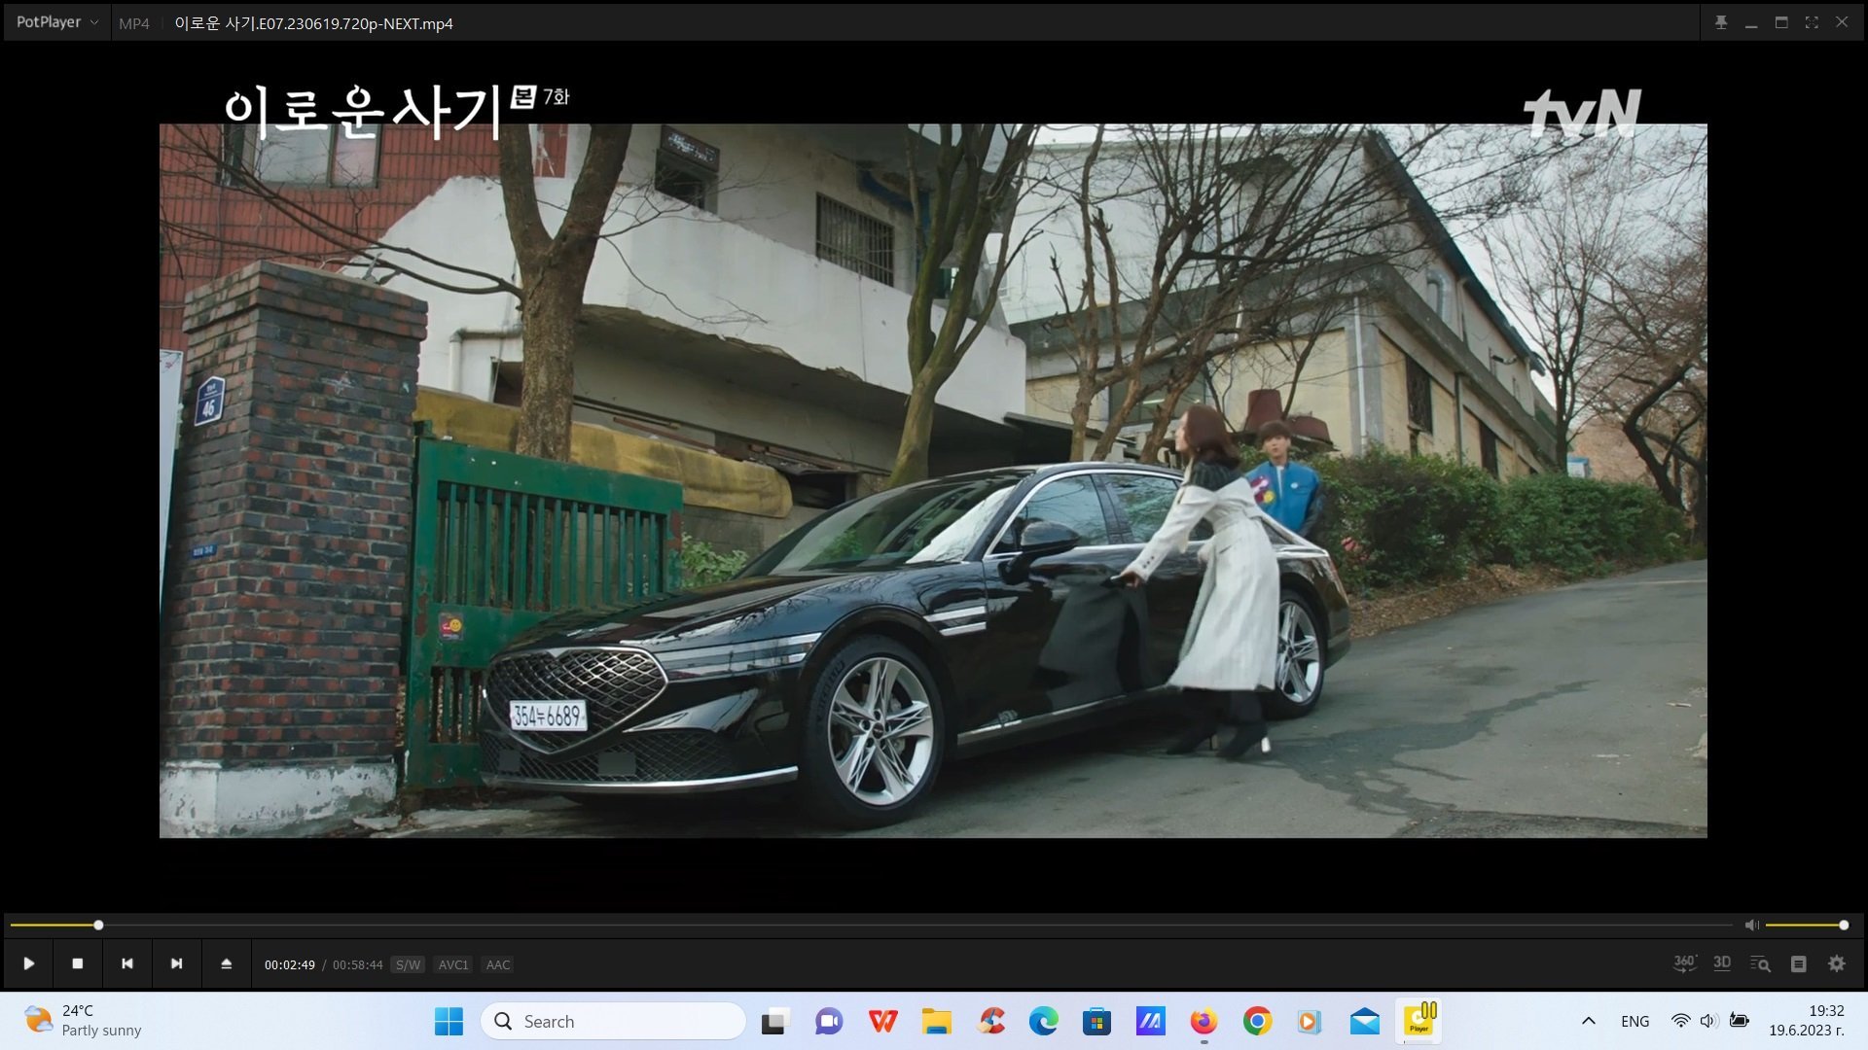Open the playlist search icon
The height and width of the screenshot is (1050, 1868).
coord(1760,963)
